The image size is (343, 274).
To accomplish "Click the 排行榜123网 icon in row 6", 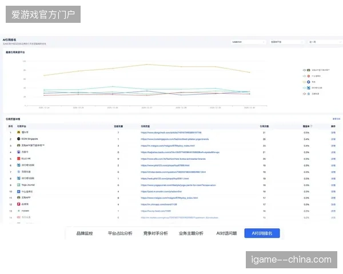I will coord(19,165).
